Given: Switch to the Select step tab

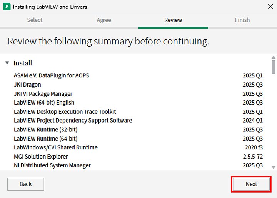Looking at the screenshot, I should click(x=35, y=20).
